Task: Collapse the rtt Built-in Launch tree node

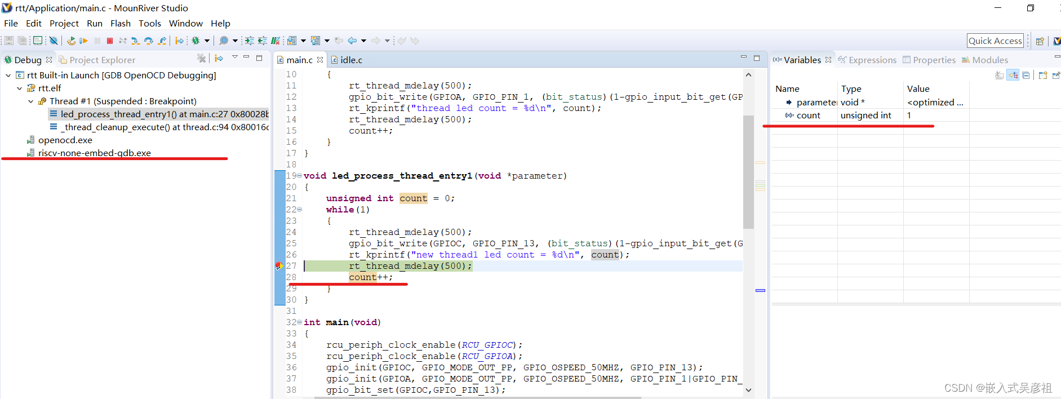Action: click(8, 75)
